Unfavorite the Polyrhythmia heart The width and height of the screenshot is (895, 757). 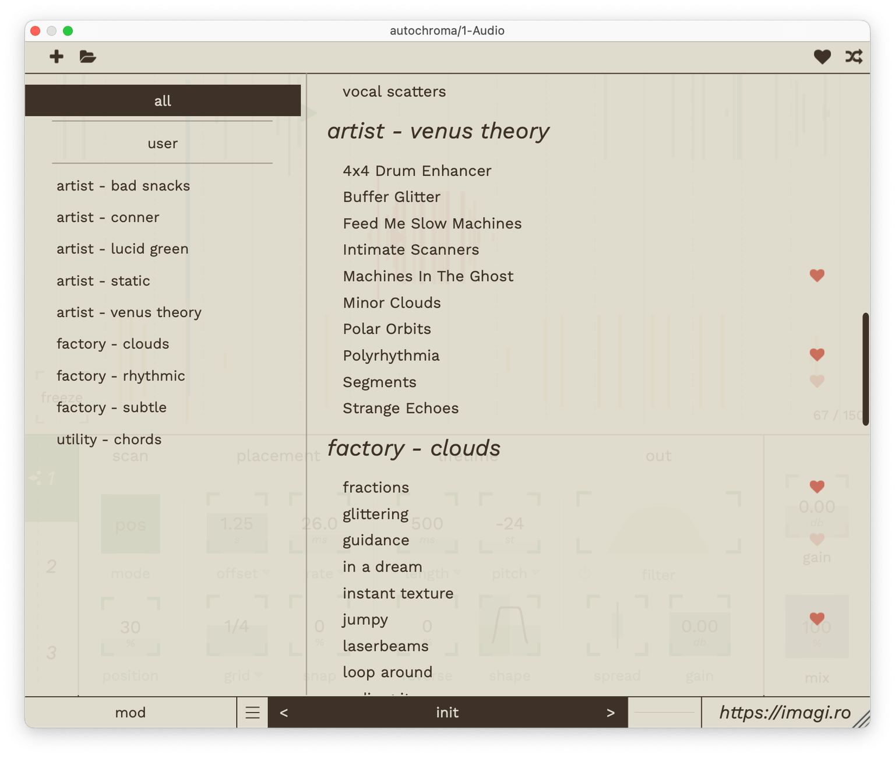coord(817,355)
